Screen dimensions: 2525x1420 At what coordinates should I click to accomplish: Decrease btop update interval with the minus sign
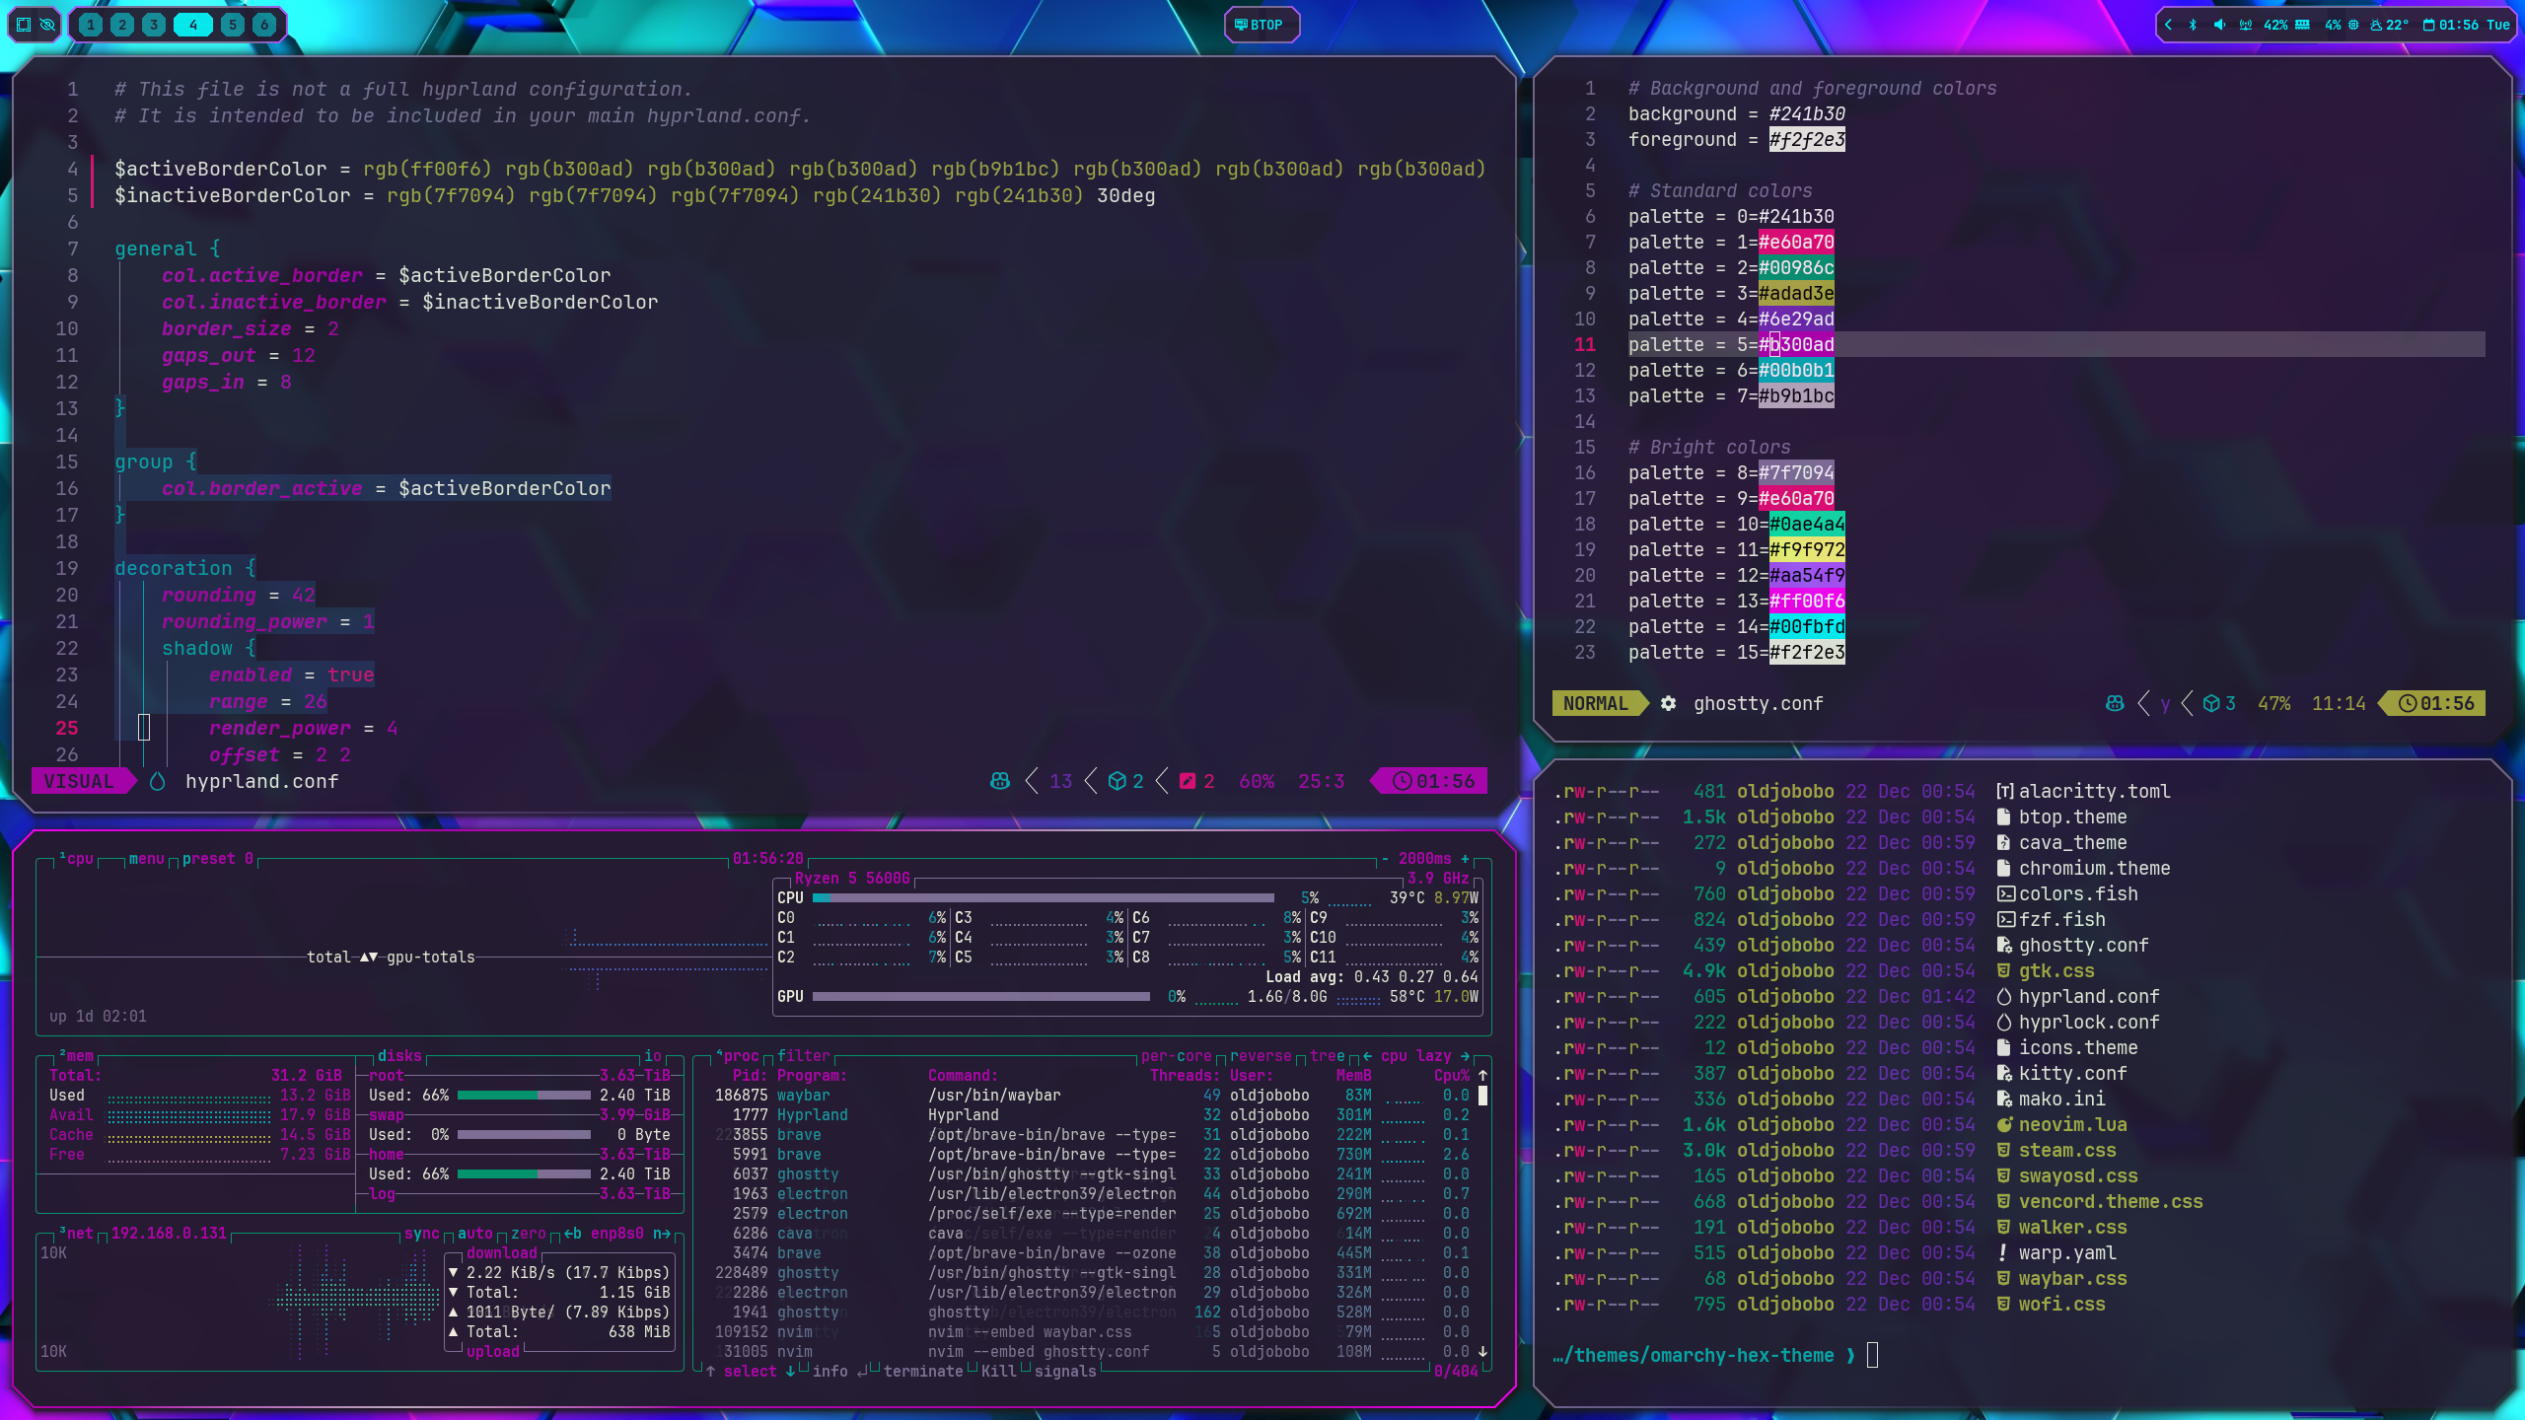pos(1385,859)
